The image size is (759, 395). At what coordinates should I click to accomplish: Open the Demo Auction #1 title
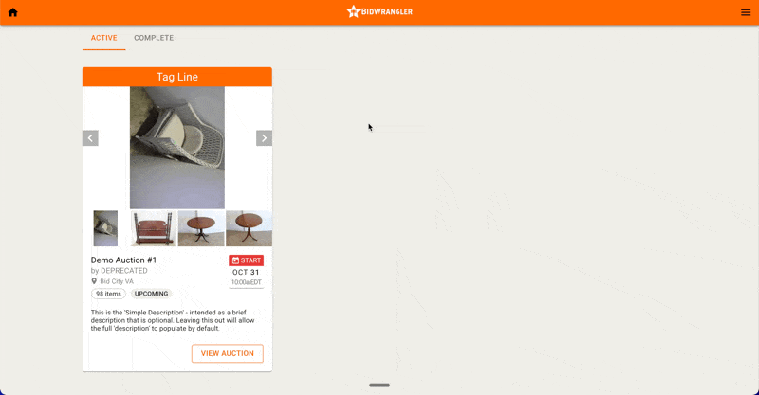pos(123,260)
